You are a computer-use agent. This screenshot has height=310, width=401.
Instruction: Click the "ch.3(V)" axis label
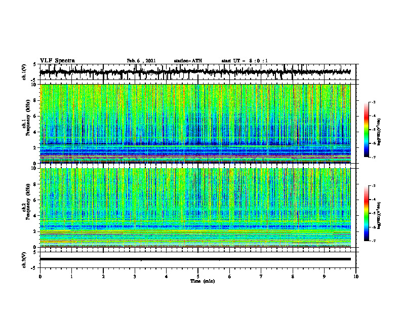tap(24, 260)
